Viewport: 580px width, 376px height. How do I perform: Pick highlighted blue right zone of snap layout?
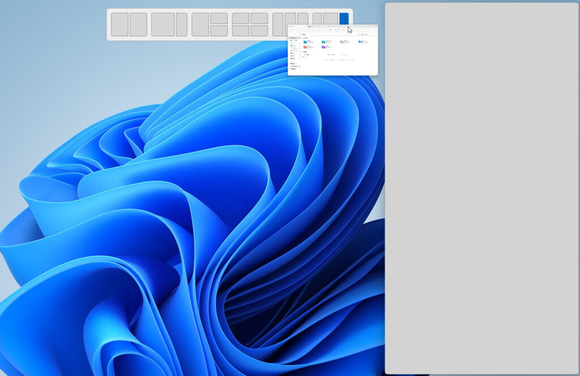click(x=344, y=19)
